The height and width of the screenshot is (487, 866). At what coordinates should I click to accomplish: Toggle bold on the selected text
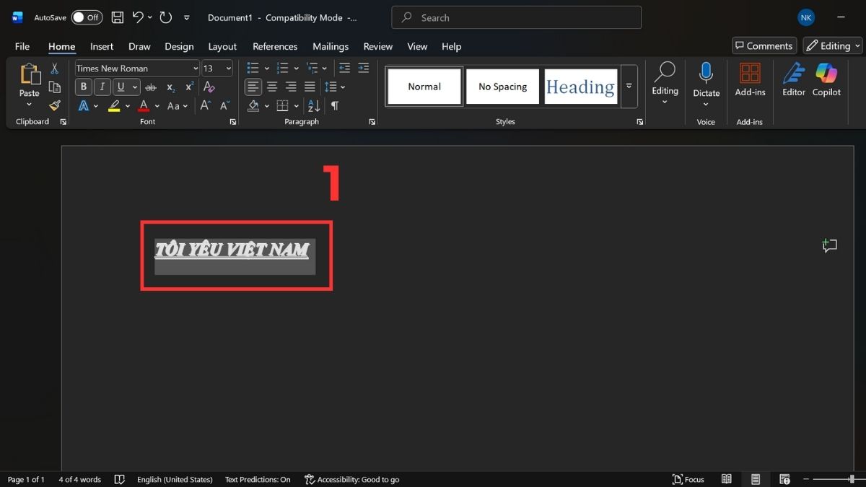(x=83, y=87)
